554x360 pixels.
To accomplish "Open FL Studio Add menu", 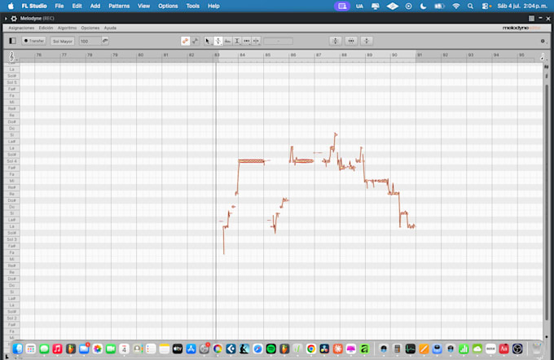I will click(x=95, y=6).
